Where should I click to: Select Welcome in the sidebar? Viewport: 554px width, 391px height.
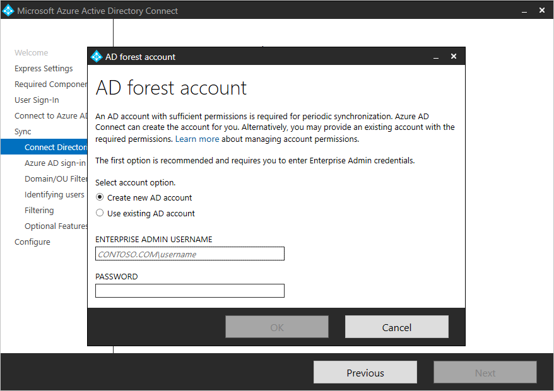tap(32, 52)
